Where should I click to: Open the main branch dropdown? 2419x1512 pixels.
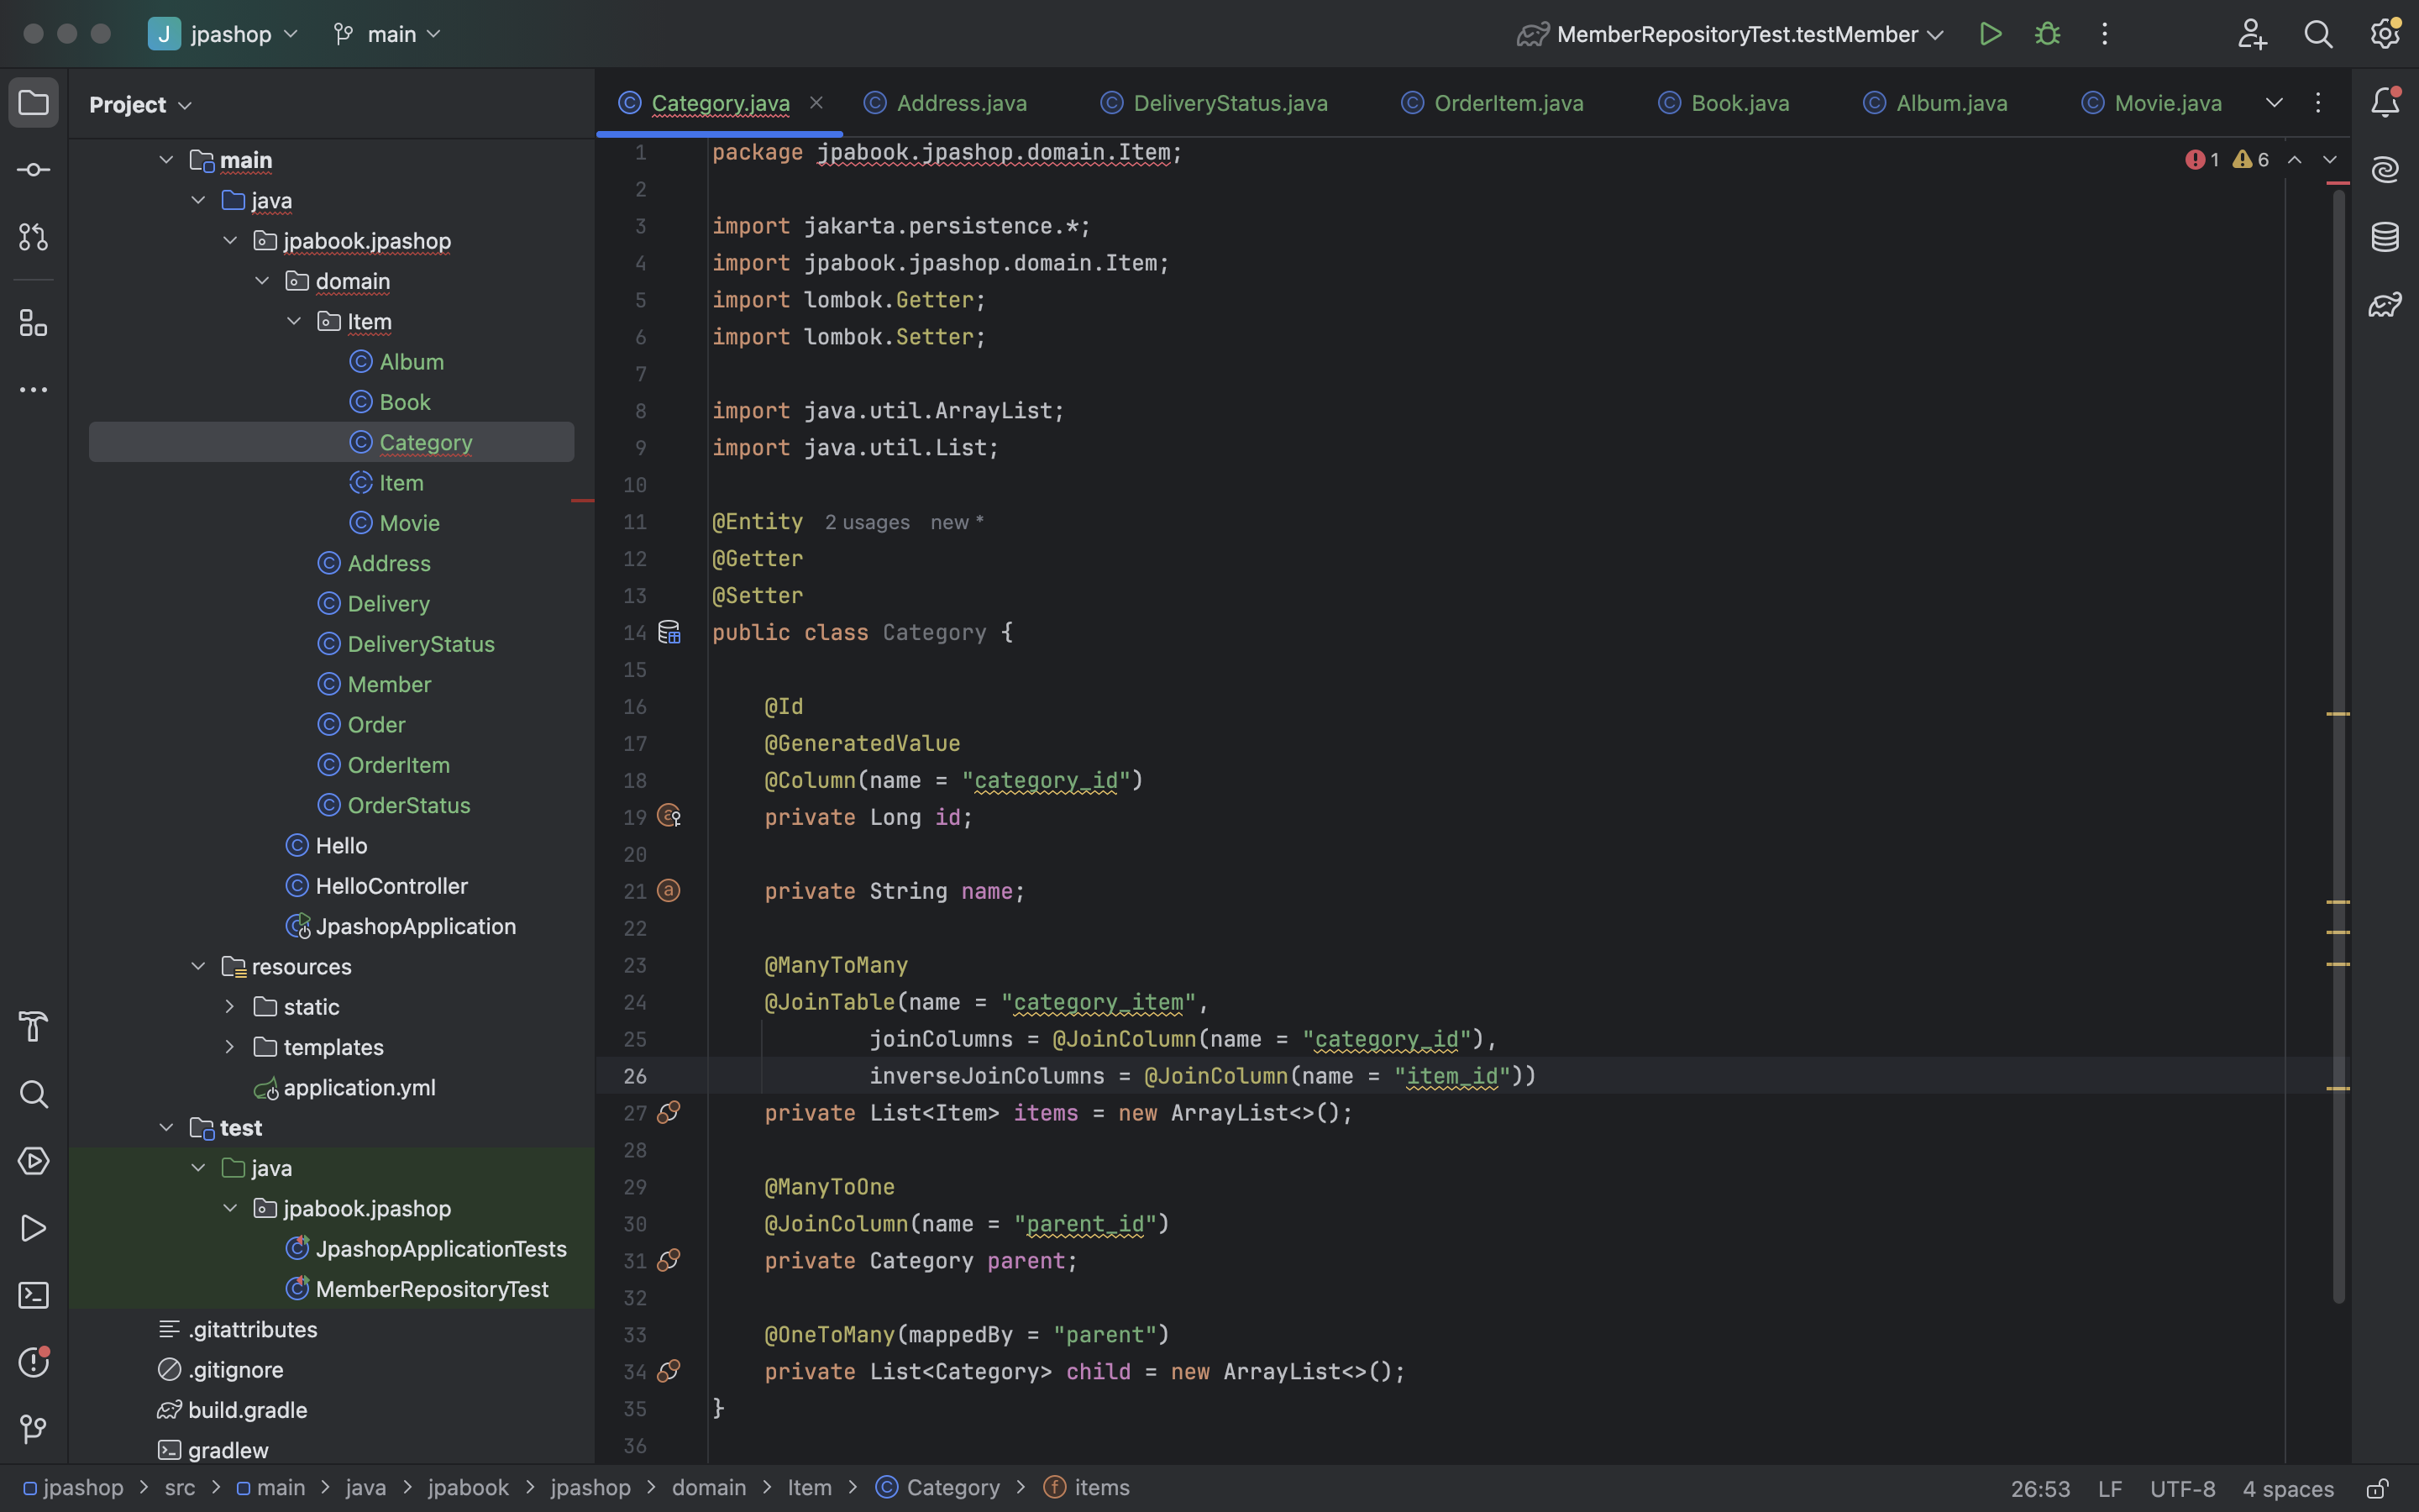point(386,34)
